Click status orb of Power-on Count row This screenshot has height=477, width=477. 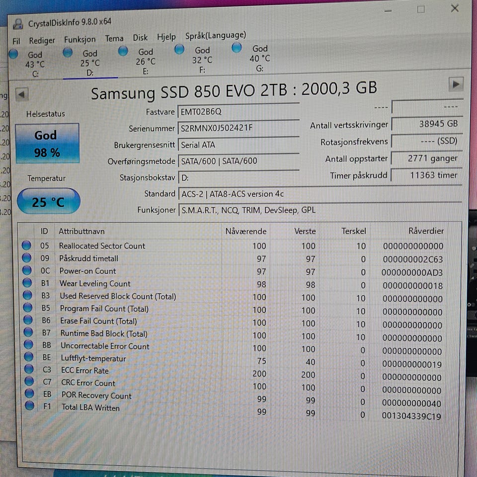(x=27, y=270)
